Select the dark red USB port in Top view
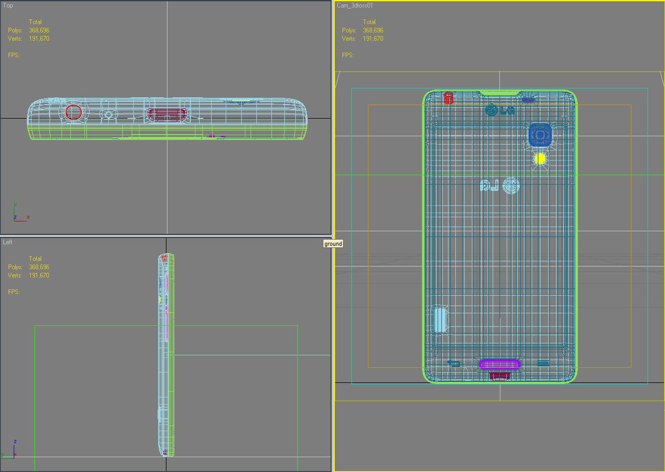The height and width of the screenshot is (472, 665). click(167, 115)
